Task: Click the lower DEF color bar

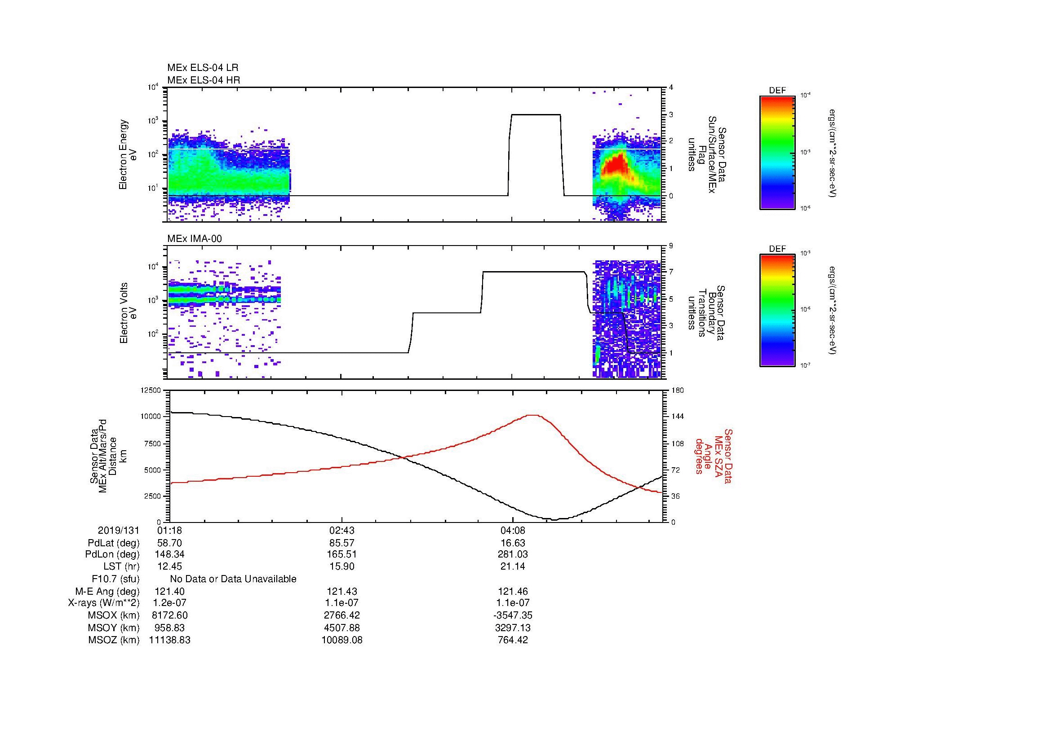Action: coord(777,311)
